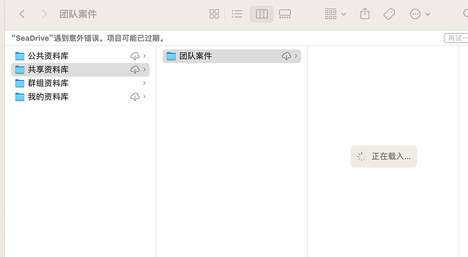Open the tags editor icon
The width and height of the screenshot is (468, 257).
pyautogui.click(x=389, y=14)
